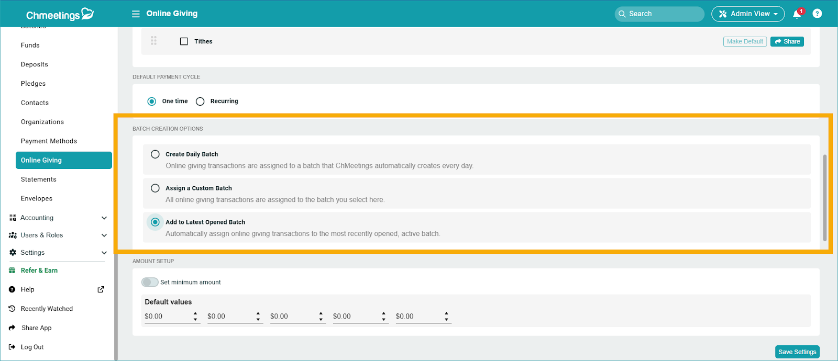This screenshot has height=361, width=838.
Task: Enable the Set minimum amount switch
Action: 150,283
